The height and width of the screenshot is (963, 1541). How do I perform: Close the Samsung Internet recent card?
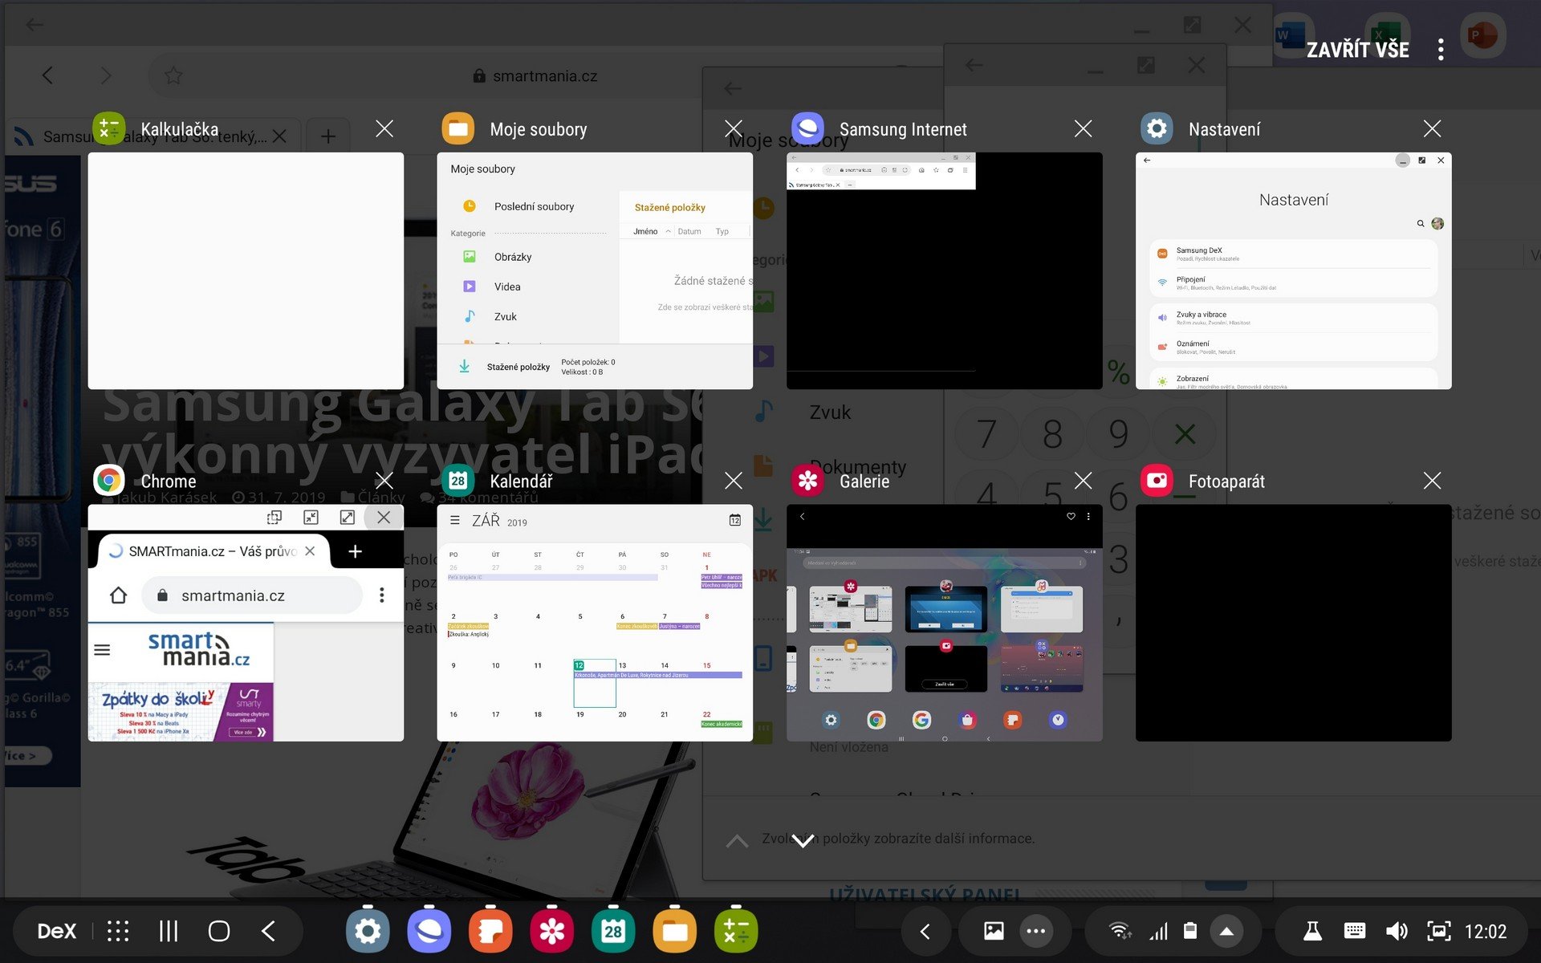tap(1084, 128)
